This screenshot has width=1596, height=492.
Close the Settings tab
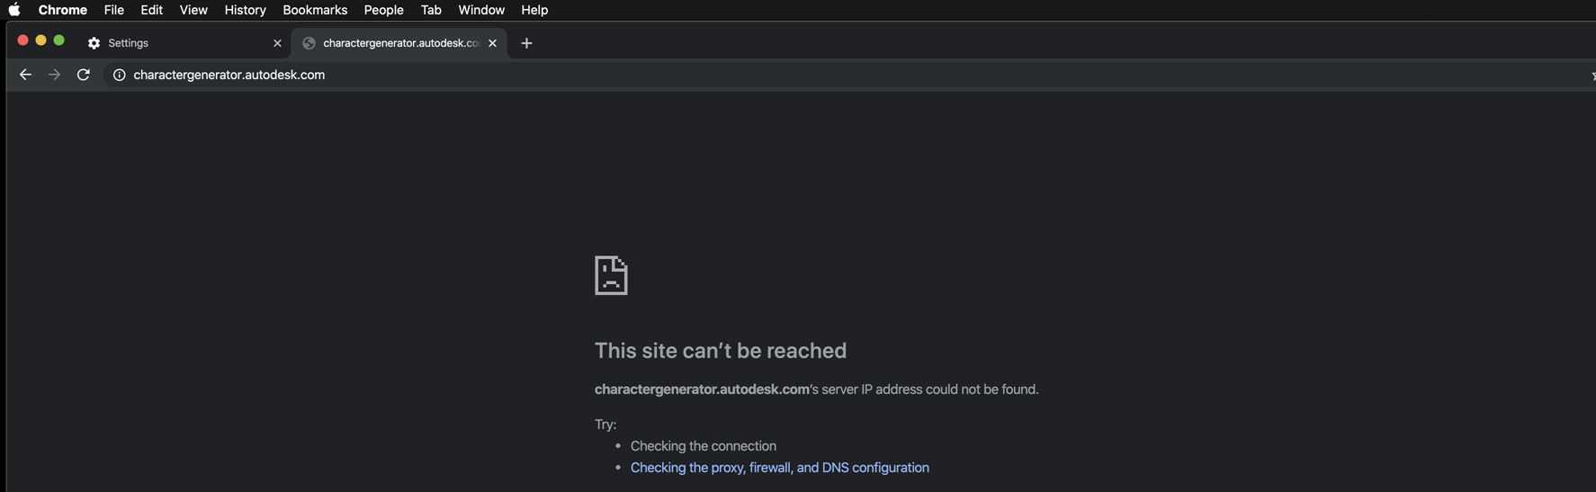[277, 43]
